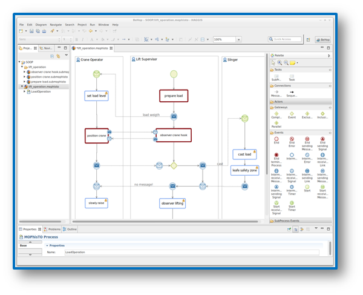Click the Save icon in toolbar
Viewport: 363px width, 295px height.
click(30, 31)
